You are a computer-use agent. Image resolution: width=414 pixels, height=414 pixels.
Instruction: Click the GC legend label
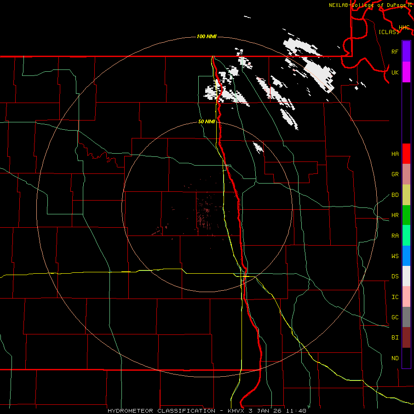[x=395, y=317]
